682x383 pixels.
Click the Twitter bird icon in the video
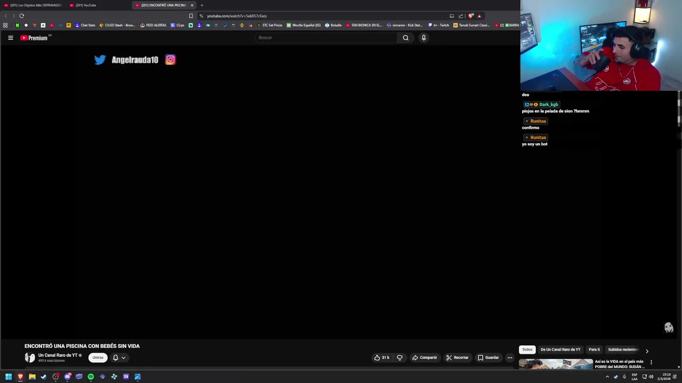click(100, 60)
